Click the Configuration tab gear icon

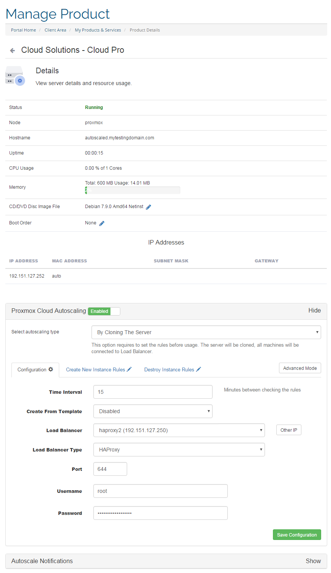point(51,369)
